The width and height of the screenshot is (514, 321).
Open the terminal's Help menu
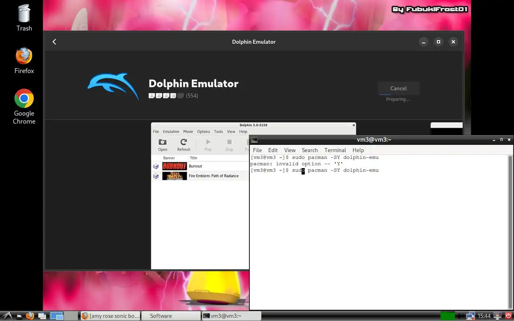(358, 150)
